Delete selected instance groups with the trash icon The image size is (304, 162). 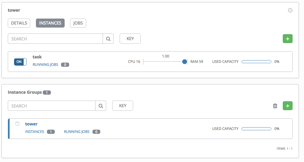click(275, 106)
